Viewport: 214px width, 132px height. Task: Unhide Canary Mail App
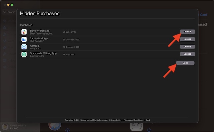coord(187,39)
